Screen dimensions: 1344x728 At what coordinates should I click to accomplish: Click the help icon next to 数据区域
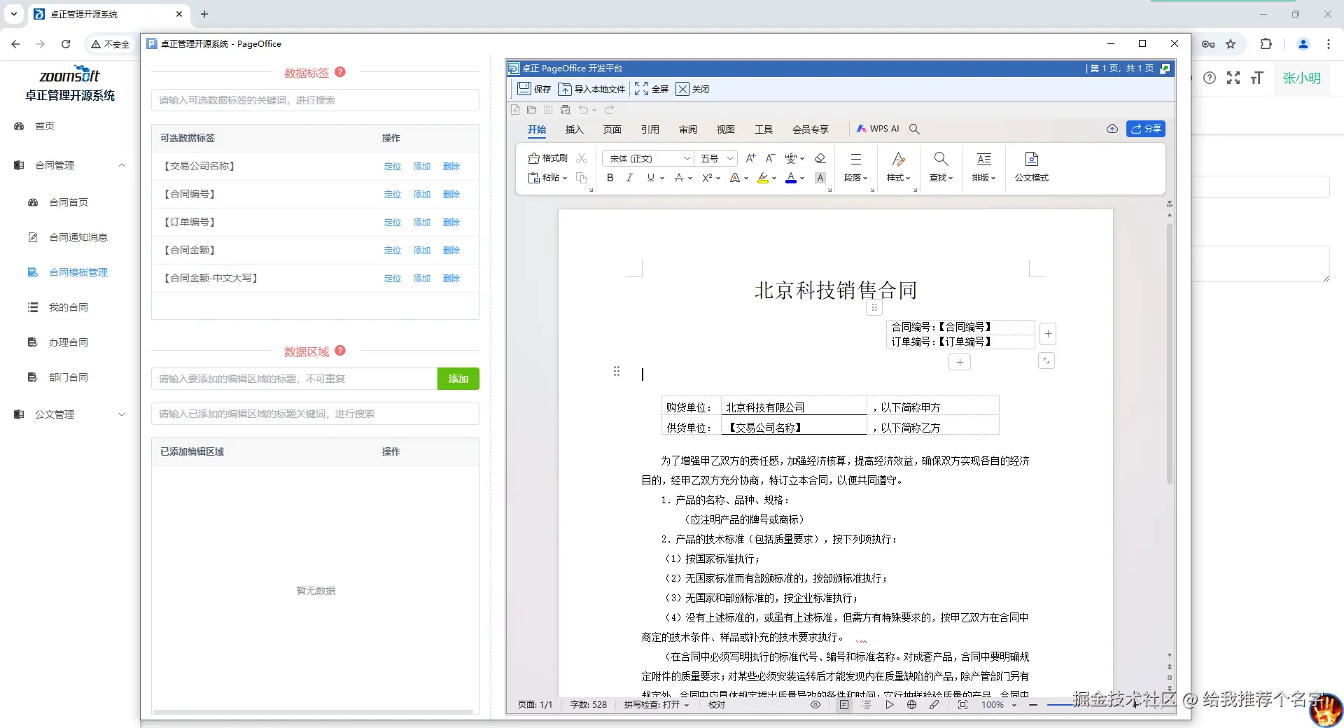340,351
